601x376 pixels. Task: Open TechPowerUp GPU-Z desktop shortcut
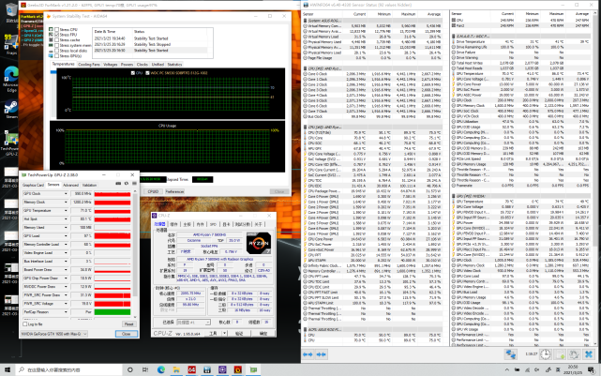click(10, 141)
